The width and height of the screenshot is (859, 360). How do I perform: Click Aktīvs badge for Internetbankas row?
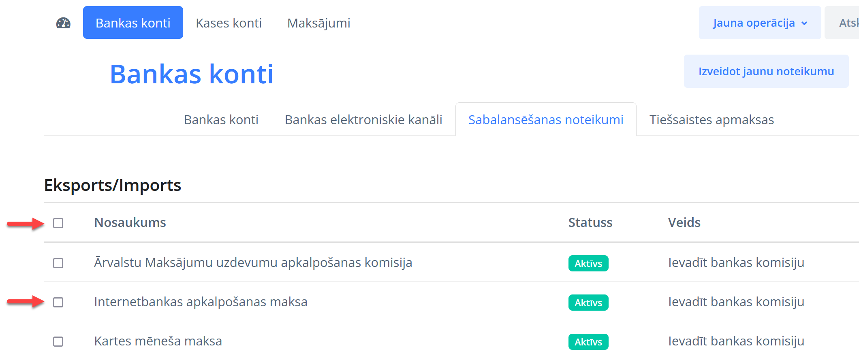[x=588, y=303]
